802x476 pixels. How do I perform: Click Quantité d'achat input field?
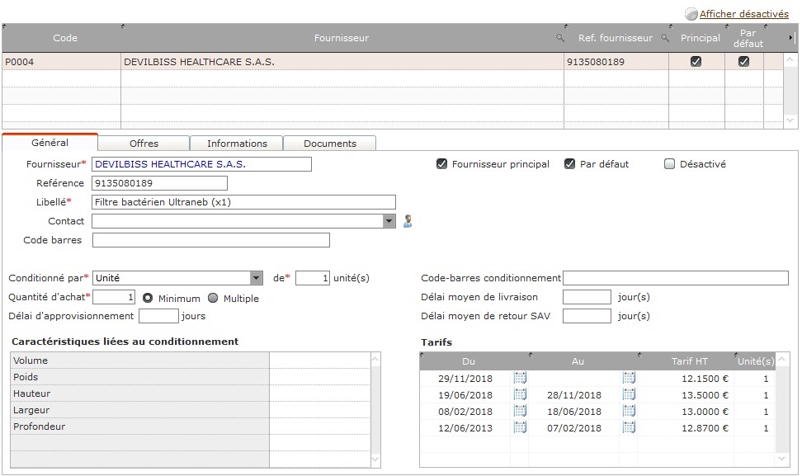click(114, 297)
